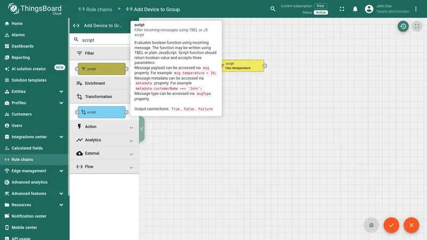Click Rule chains breadcrumb
Viewport: 427px width, 240px height.
pyautogui.click(x=96, y=9)
